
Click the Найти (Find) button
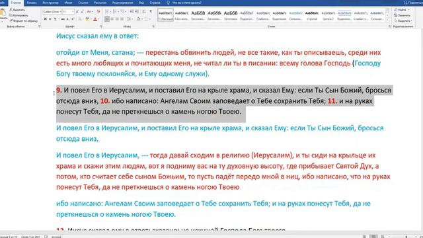pyautogui.click(x=401, y=10)
